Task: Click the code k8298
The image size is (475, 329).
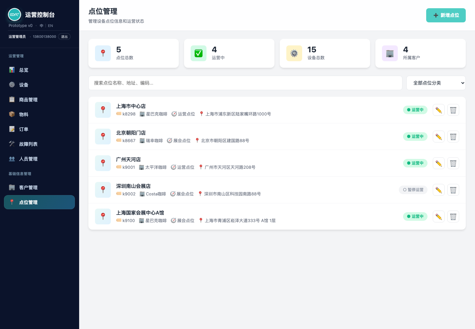Action: [129, 114]
